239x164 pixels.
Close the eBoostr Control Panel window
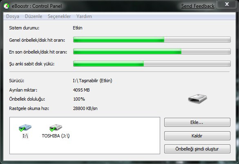pos(227,4)
